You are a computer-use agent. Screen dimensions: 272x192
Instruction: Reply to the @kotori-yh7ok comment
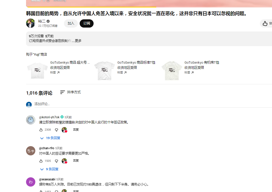(x=76, y=130)
